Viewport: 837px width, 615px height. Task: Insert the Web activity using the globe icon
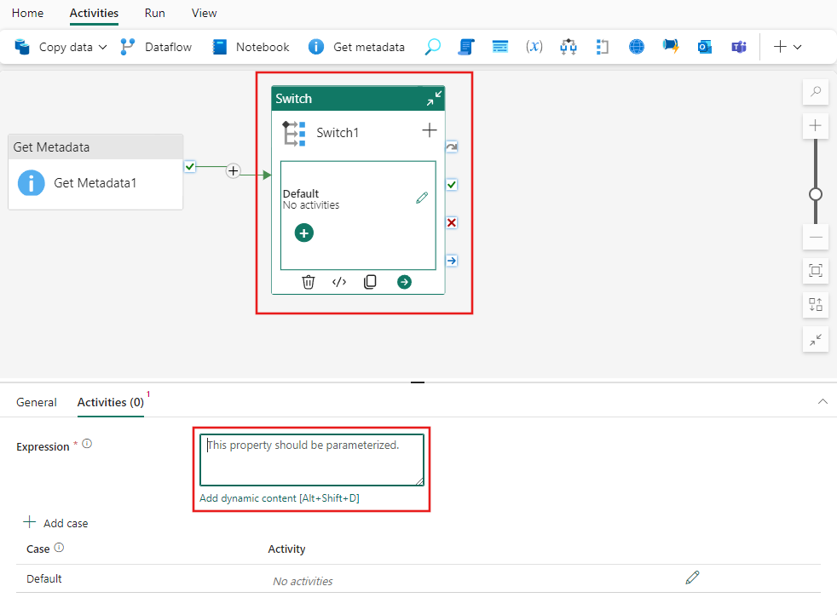tap(636, 47)
